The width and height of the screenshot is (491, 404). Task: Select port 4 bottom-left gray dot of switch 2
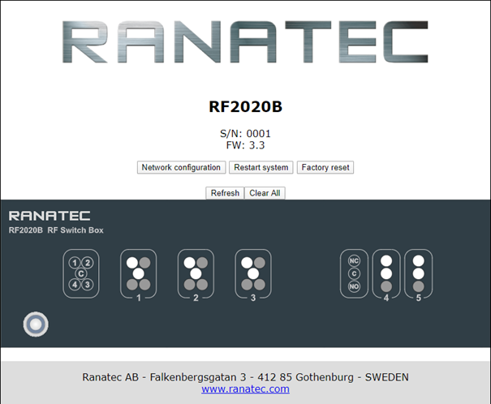tap(189, 285)
